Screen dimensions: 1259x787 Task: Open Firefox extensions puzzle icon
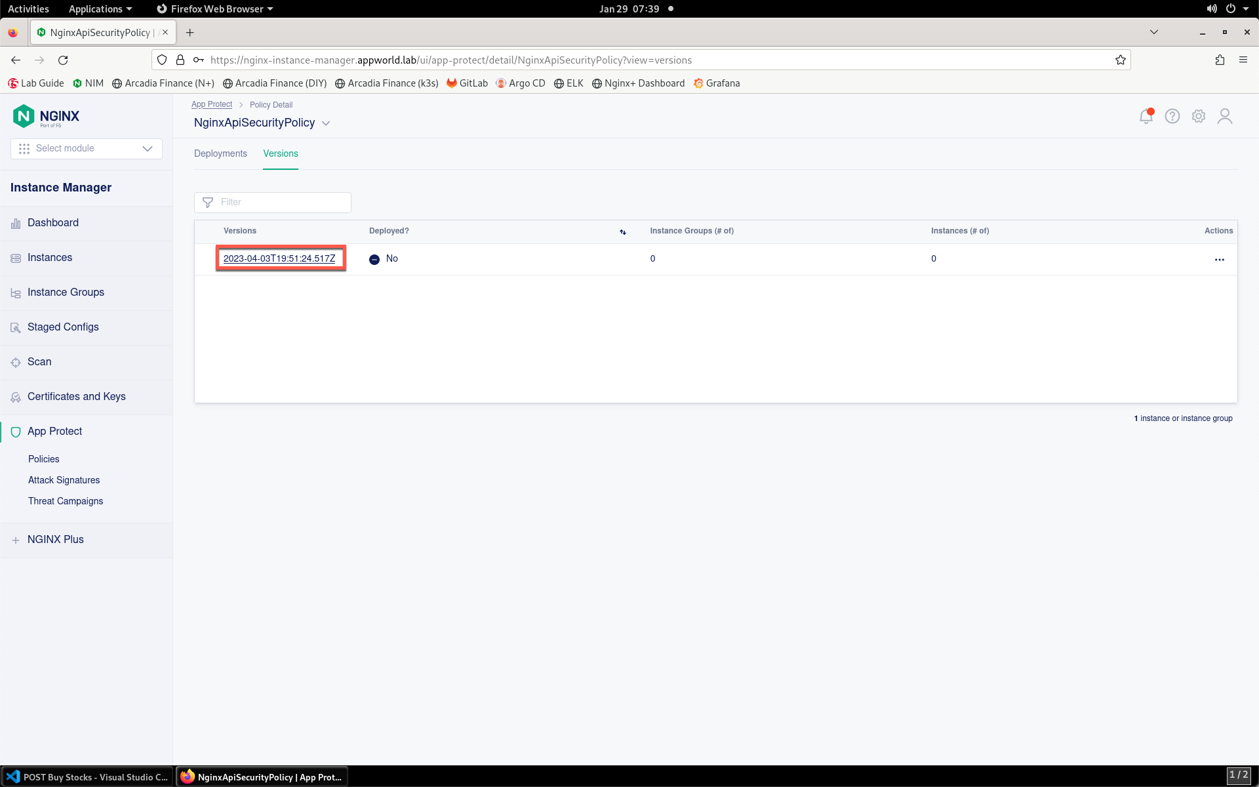click(x=1220, y=60)
